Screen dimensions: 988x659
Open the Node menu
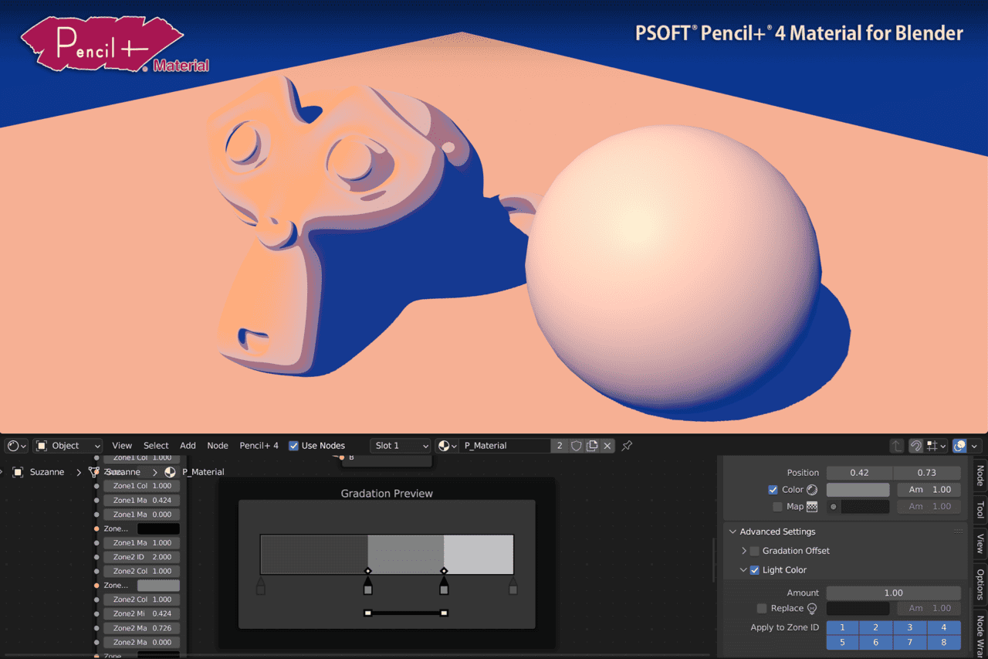(x=218, y=446)
